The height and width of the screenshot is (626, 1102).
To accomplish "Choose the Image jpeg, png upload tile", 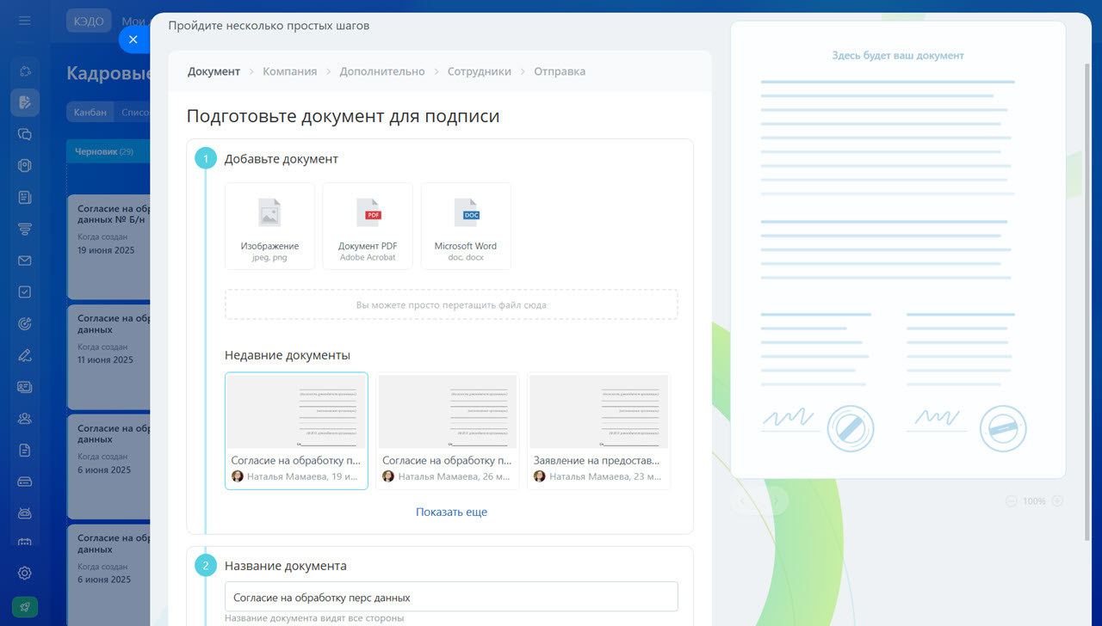I will coord(269,226).
